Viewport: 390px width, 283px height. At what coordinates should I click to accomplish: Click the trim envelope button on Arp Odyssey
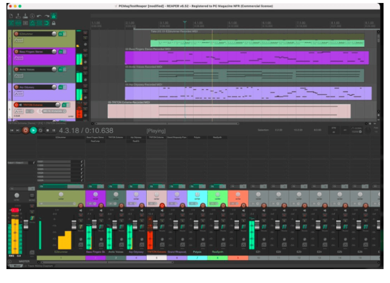click(19, 94)
